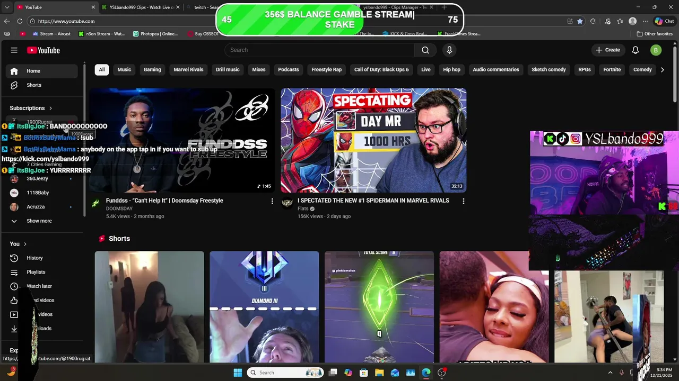Select the Music filter chip
This screenshot has width=679, height=381.
[124, 69]
